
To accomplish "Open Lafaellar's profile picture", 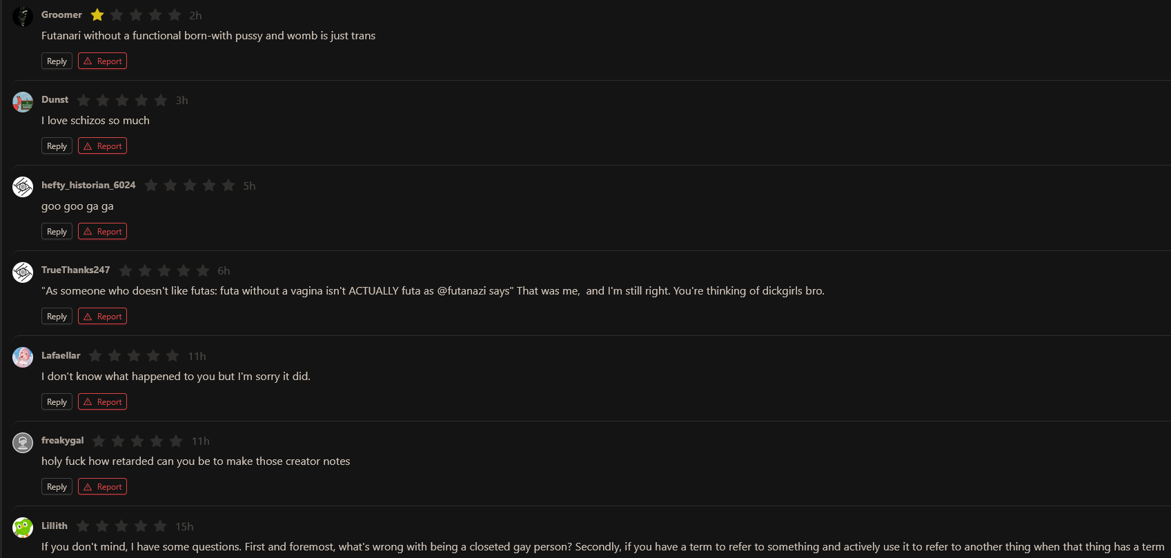I will 23,357.
